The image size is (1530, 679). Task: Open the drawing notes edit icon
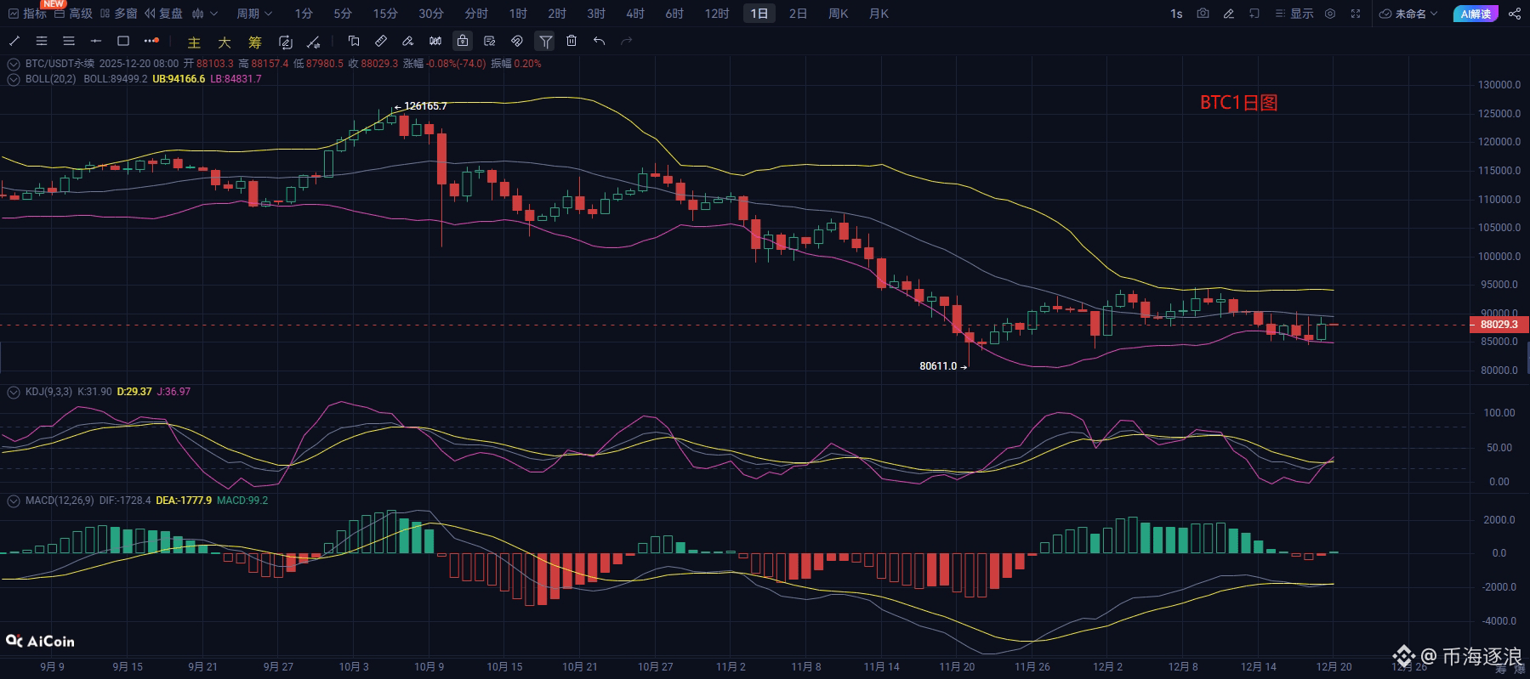[490, 41]
